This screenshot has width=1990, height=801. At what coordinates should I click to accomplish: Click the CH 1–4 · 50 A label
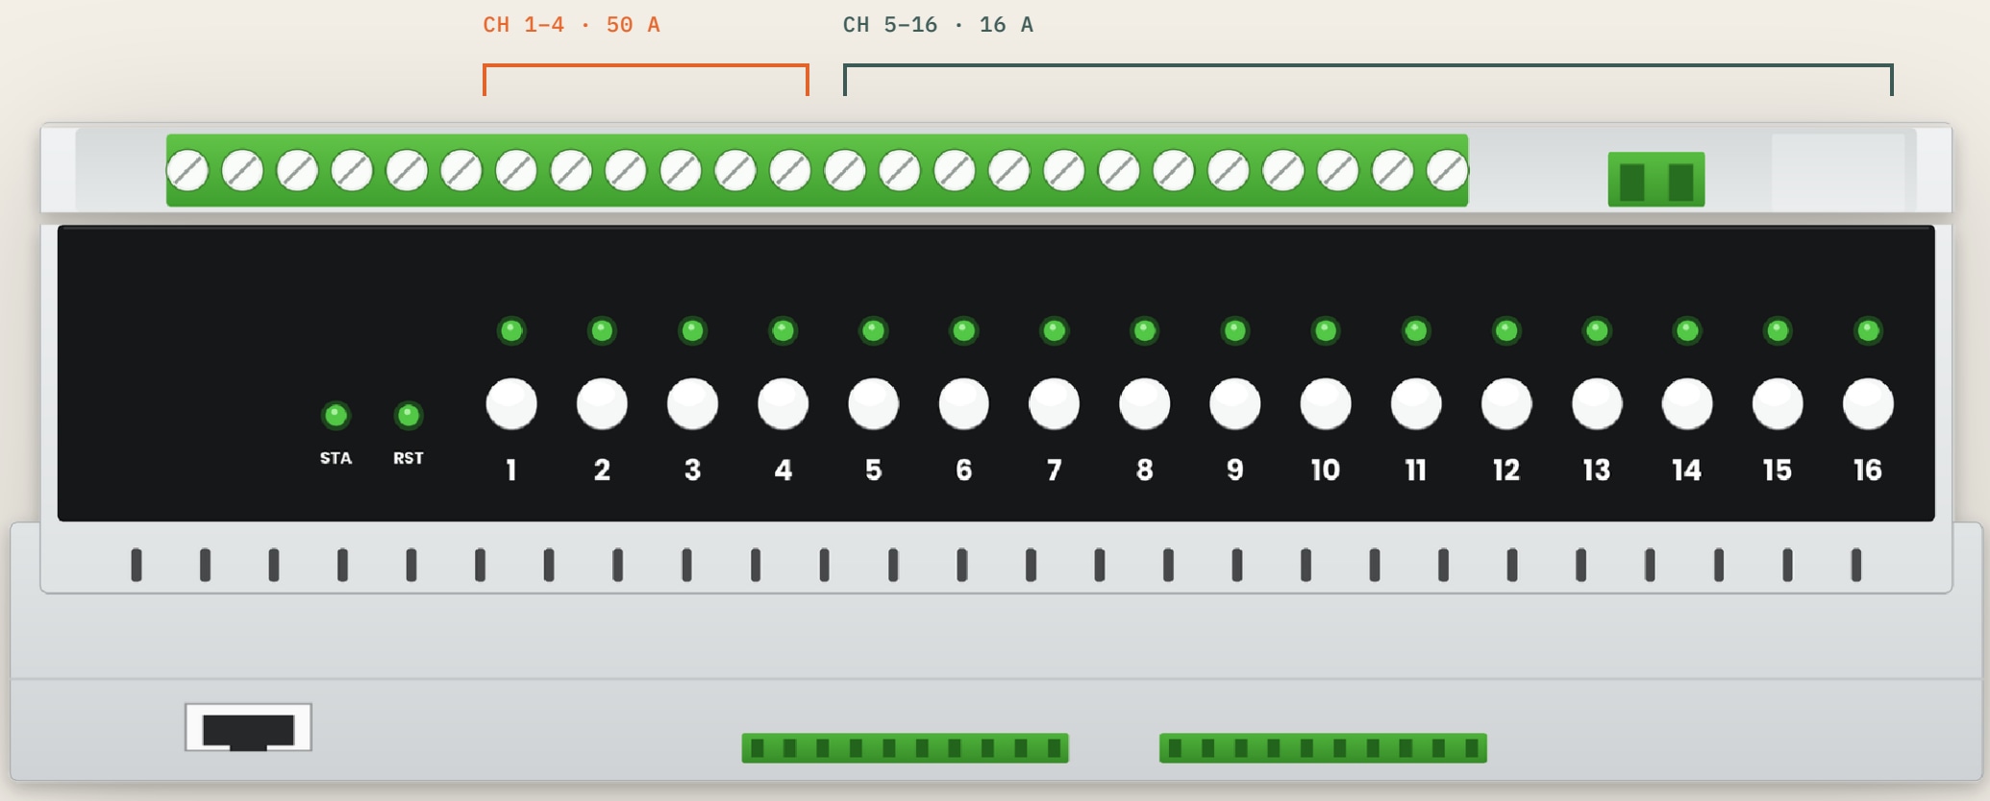(571, 25)
